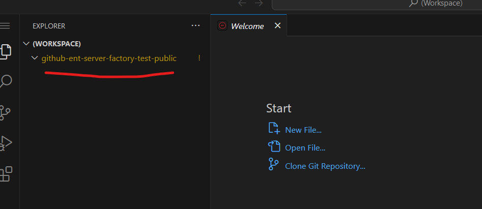The height and width of the screenshot is (209, 482).
Task: Close the Welcome tab
Action: tap(277, 25)
